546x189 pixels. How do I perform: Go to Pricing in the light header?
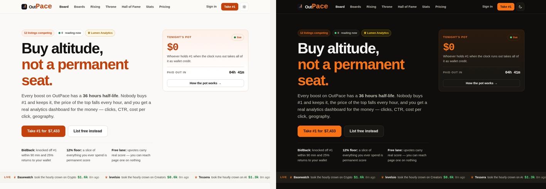(x=165, y=7)
